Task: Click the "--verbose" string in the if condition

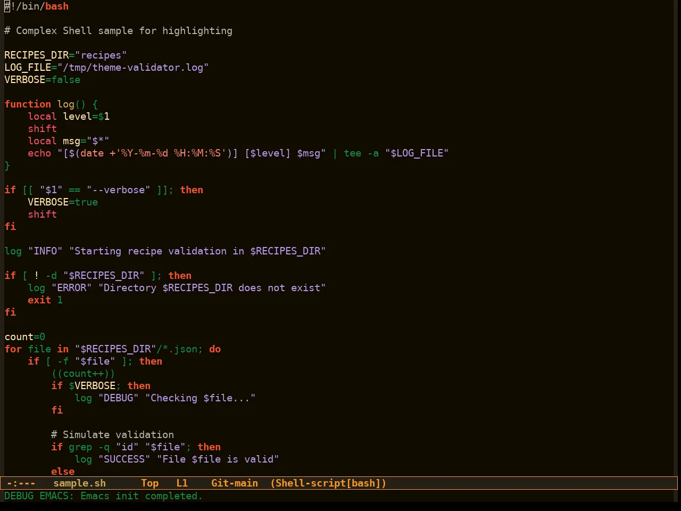Action: coord(118,190)
